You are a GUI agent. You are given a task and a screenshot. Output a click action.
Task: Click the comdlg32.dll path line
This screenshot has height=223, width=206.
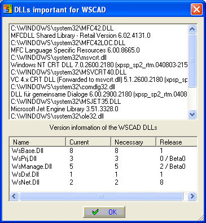pos(63,87)
